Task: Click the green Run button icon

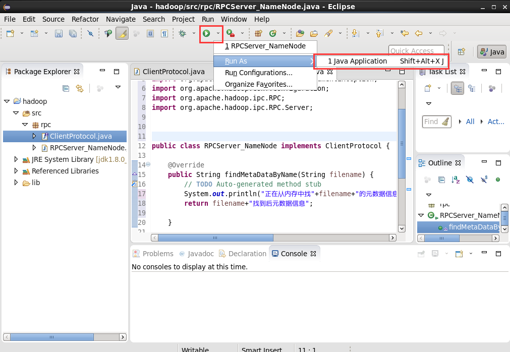Action: pyautogui.click(x=206, y=33)
